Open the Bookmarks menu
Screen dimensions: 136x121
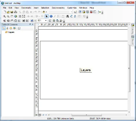click(x=26, y=8)
